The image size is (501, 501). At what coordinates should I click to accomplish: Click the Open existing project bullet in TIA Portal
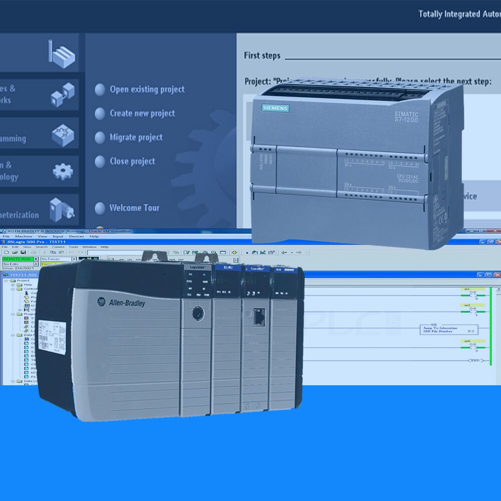(x=100, y=90)
